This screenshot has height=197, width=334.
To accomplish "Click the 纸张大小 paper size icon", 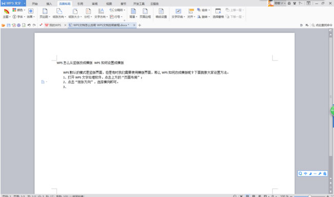I will click(x=75, y=11).
